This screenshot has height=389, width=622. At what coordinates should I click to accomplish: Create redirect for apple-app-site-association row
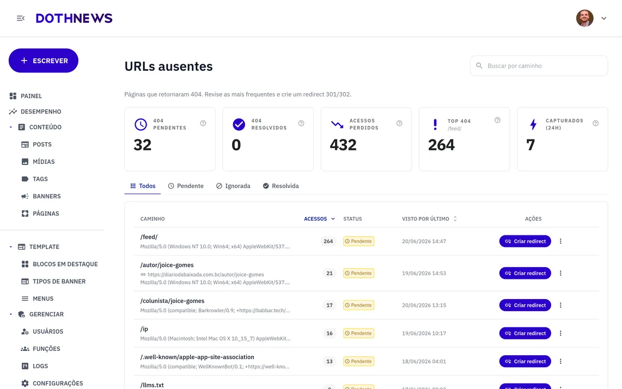525,362
